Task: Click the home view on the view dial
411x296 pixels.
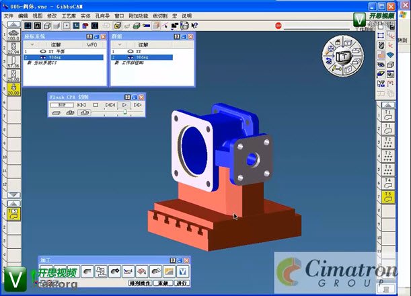Action: pos(338,42)
